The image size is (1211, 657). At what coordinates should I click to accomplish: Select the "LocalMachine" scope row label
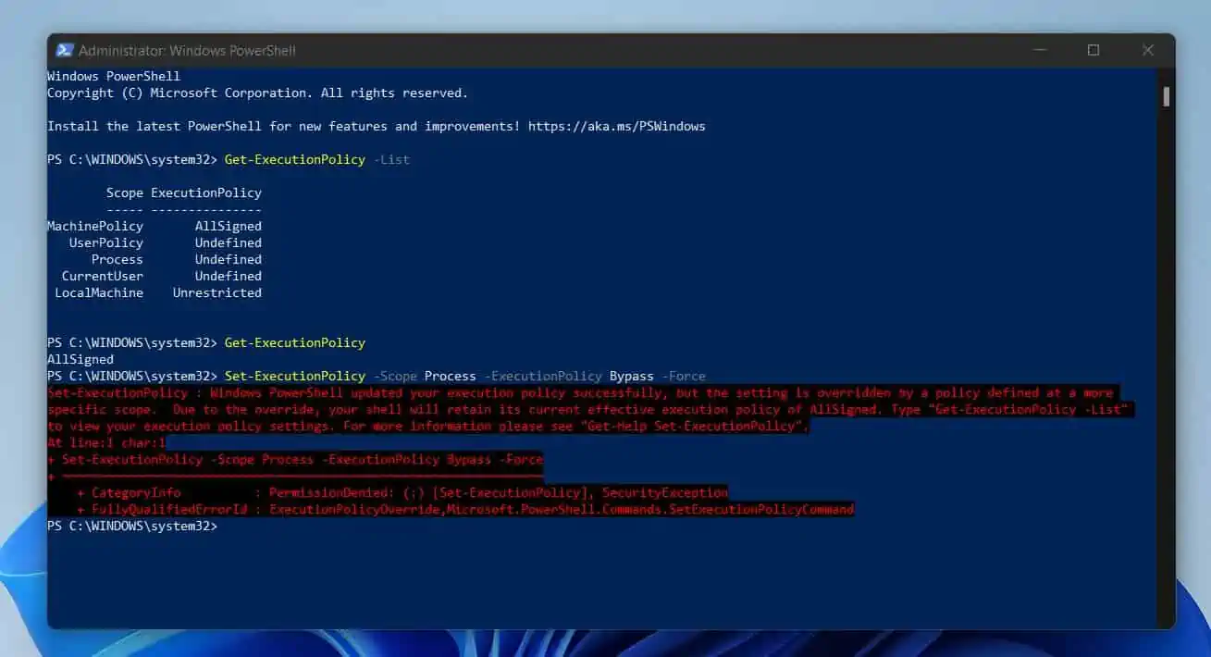(99, 292)
